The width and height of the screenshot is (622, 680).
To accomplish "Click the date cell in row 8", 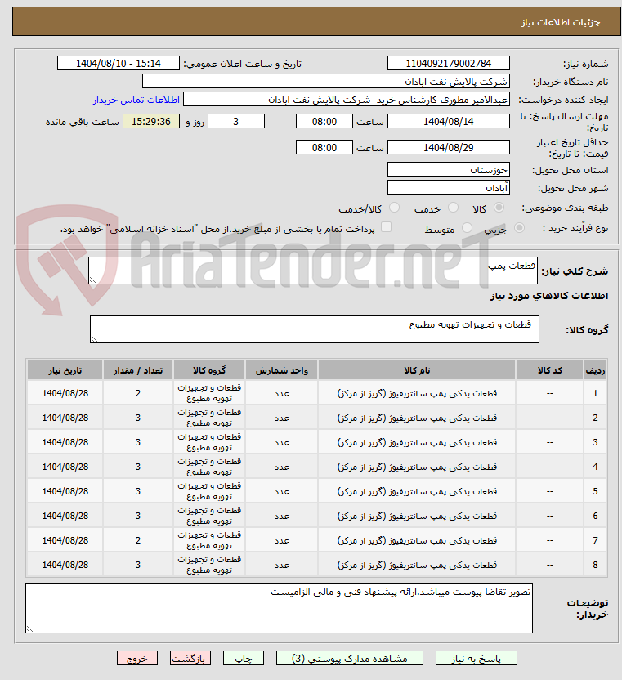I will coord(65,565).
